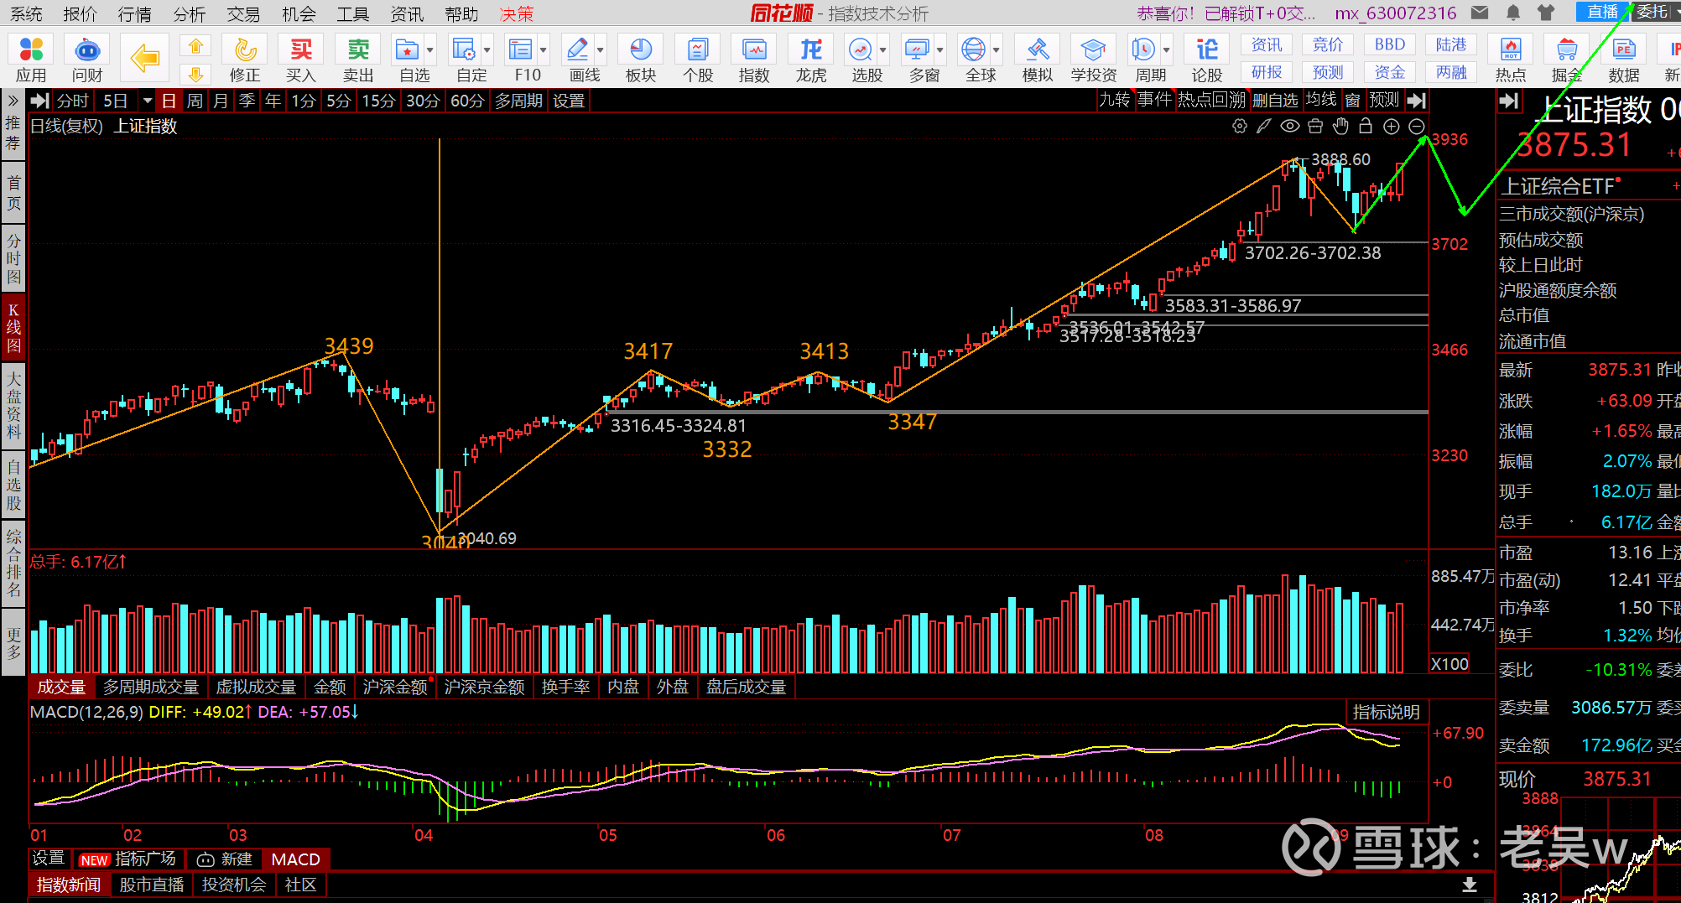Toggle the 热点回溯 overlay

click(x=1211, y=101)
